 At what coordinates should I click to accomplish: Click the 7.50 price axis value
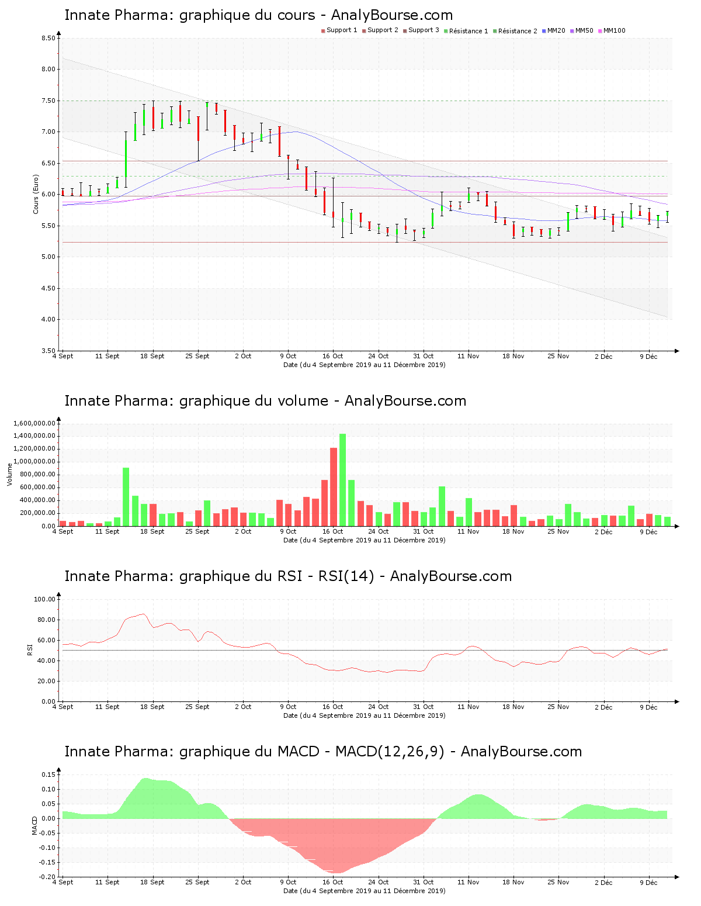pos(48,101)
